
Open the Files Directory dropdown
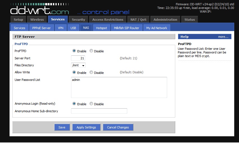click(78, 65)
